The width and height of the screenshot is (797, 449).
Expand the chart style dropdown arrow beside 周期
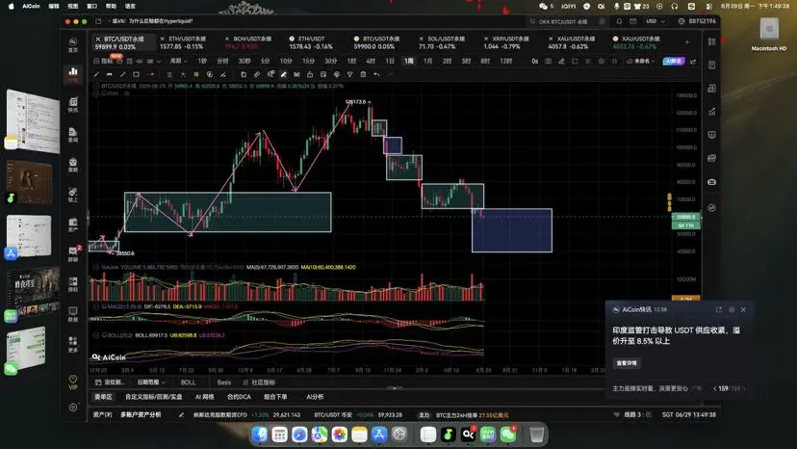(x=159, y=61)
